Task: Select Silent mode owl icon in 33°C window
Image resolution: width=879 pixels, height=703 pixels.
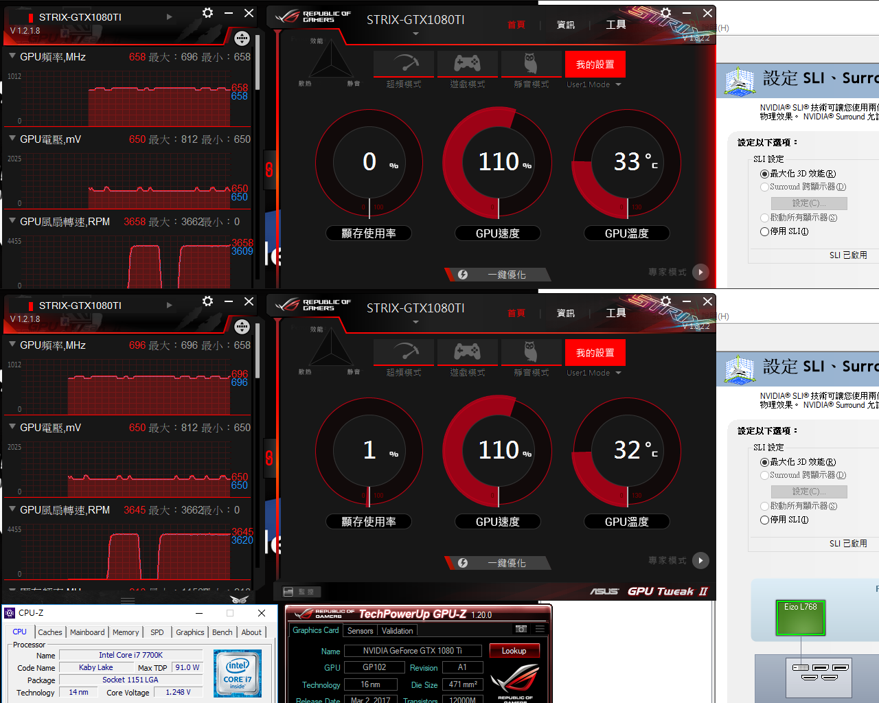Action: coord(532,64)
